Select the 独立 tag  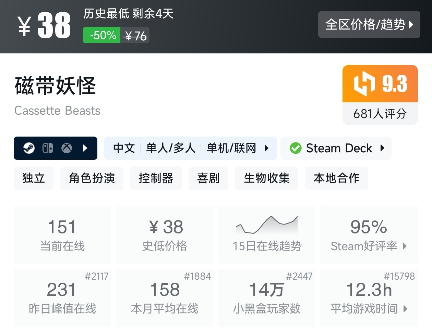(33, 178)
